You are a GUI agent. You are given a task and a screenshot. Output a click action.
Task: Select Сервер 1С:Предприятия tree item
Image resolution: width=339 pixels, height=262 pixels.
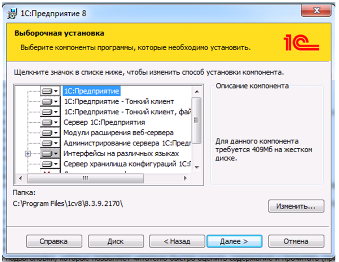tap(104, 122)
